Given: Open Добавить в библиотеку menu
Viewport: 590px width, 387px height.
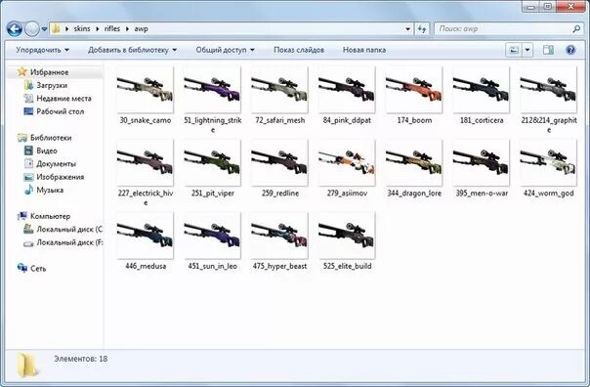Looking at the screenshot, I should 132,50.
